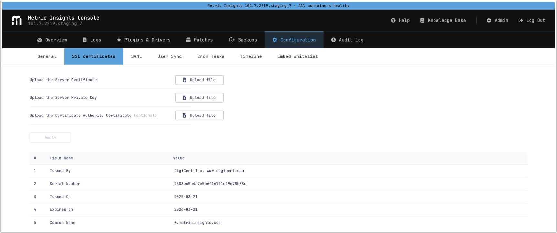Click the Log Out arrow icon
557x233 pixels.
tap(520, 20)
